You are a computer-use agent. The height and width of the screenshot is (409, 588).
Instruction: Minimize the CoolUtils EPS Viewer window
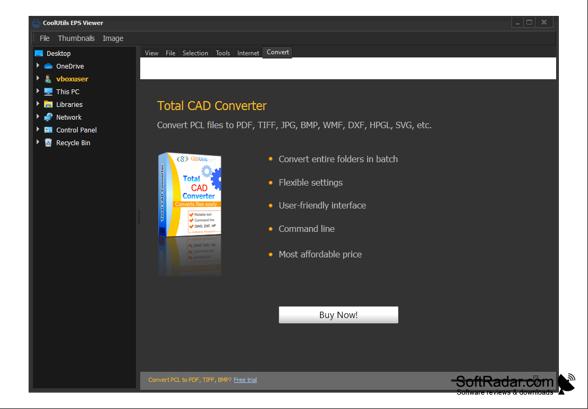pyautogui.click(x=517, y=22)
